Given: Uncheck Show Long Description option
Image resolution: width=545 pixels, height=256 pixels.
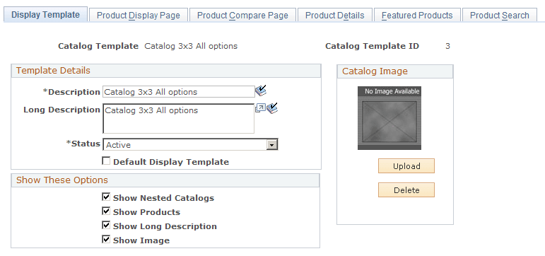Looking at the screenshot, I should pyautogui.click(x=106, y=226).
